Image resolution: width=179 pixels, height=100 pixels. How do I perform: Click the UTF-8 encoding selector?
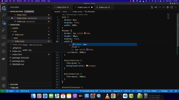tap(127, 91)
